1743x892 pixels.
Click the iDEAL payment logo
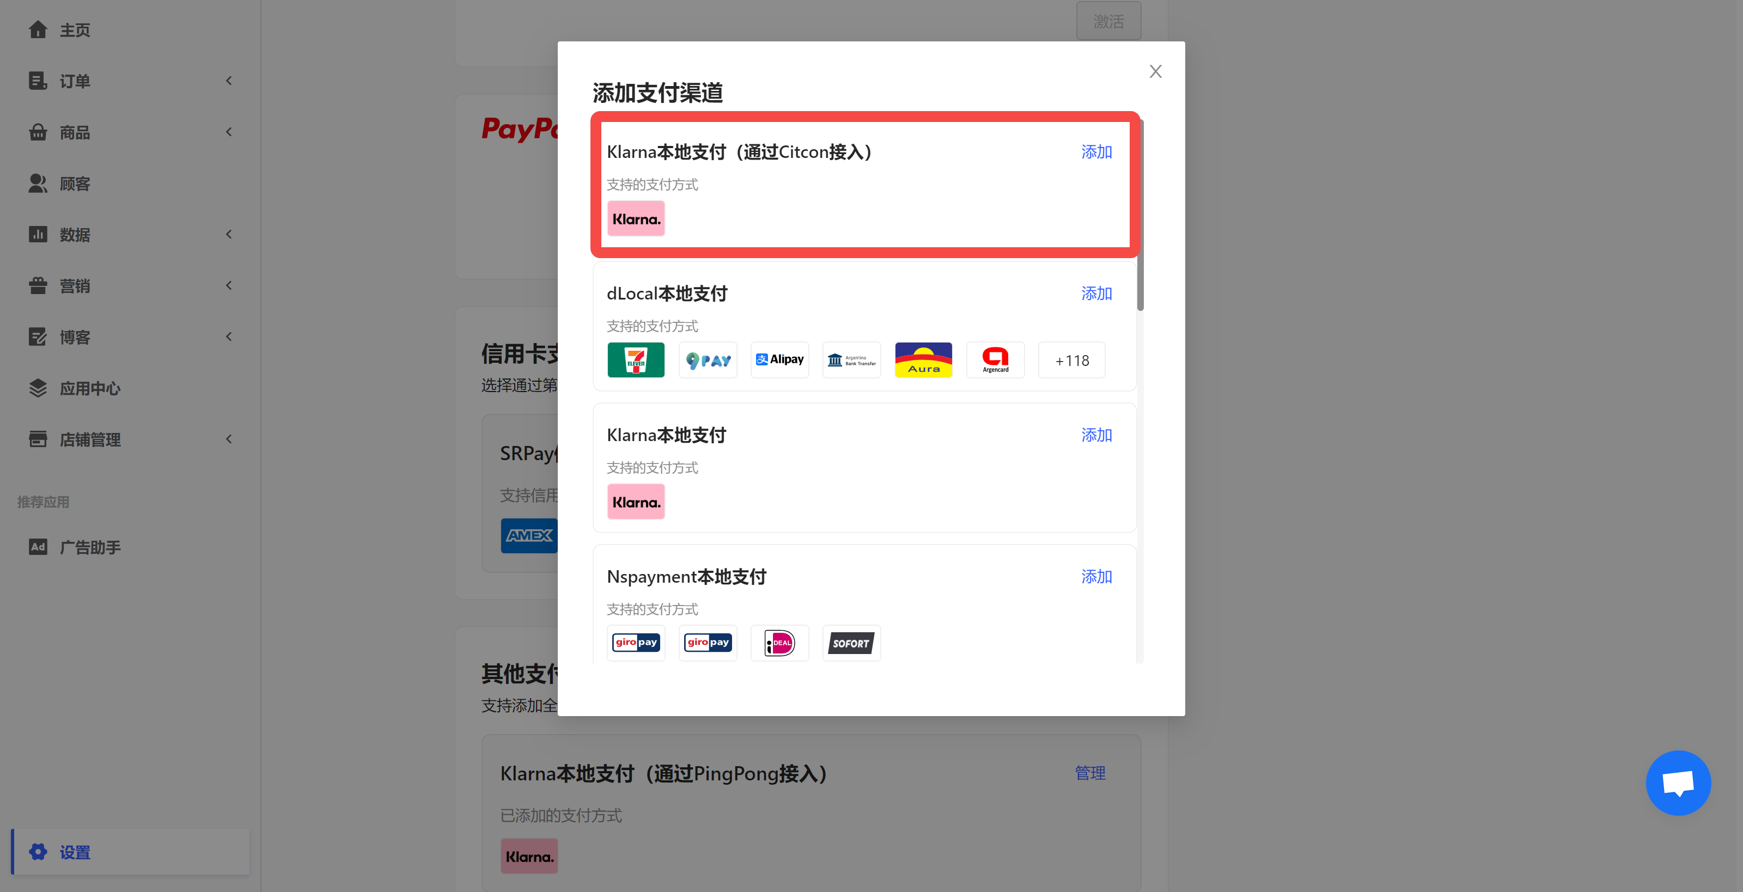pos(779,643)
